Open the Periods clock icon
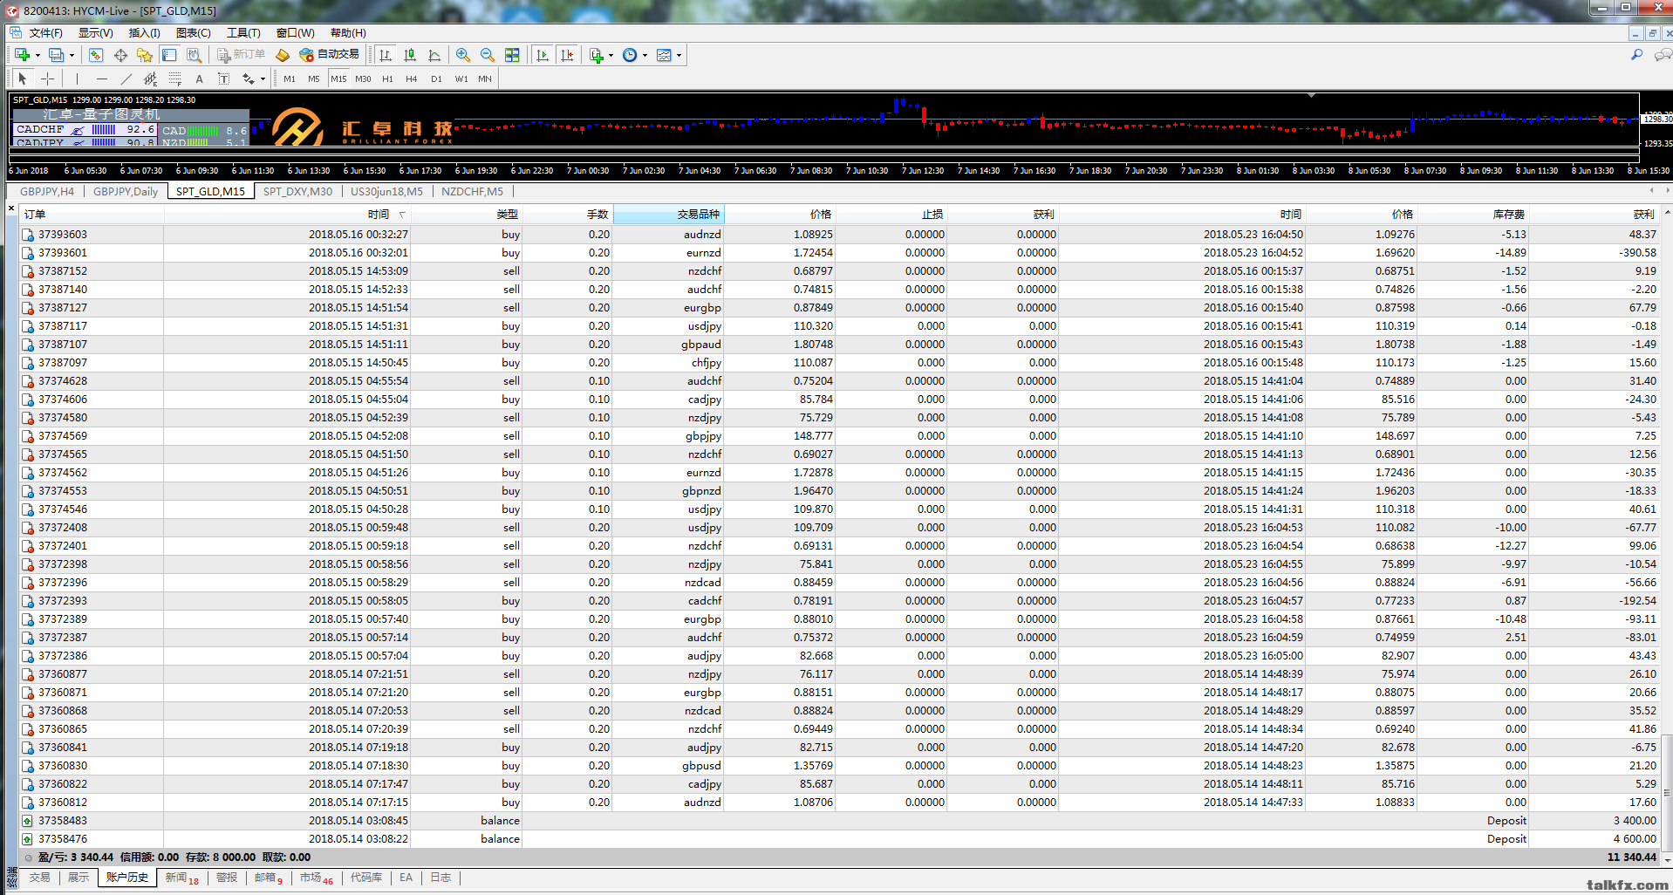Viewport: 1673px width, 895px height. click(x=630, y=55)
